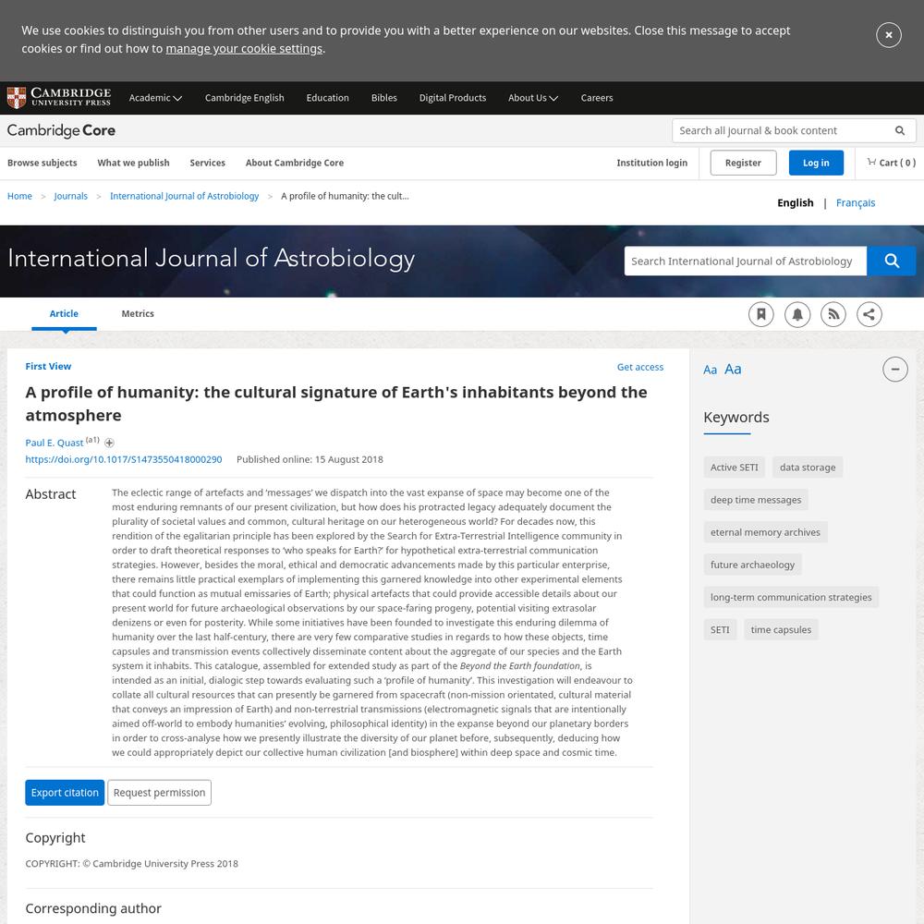Viewport: 924px width, 924px height.
Task: Click 'Published online: 15 August 2018' text
Action: 310,459
